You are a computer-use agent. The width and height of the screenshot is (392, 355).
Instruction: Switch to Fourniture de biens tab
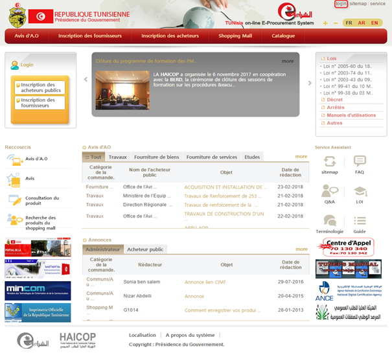click(x=156, y=157)
